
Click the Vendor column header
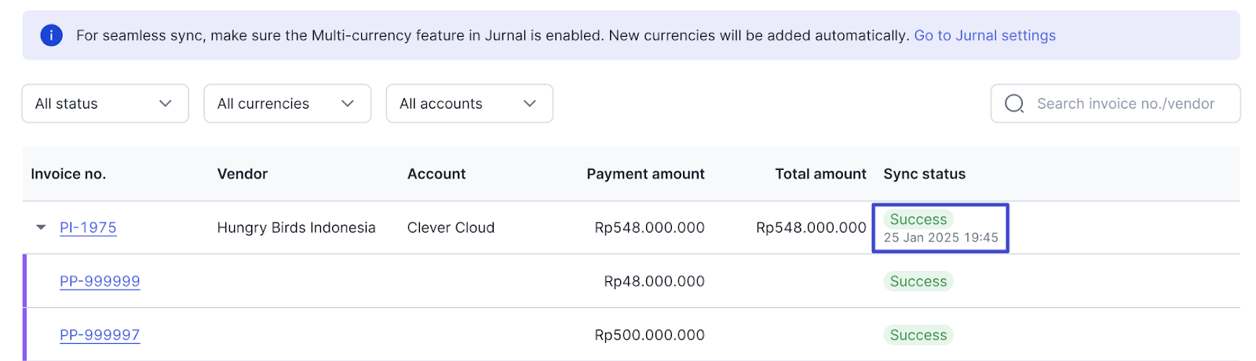pyautogui.click(x=243, y=174)
